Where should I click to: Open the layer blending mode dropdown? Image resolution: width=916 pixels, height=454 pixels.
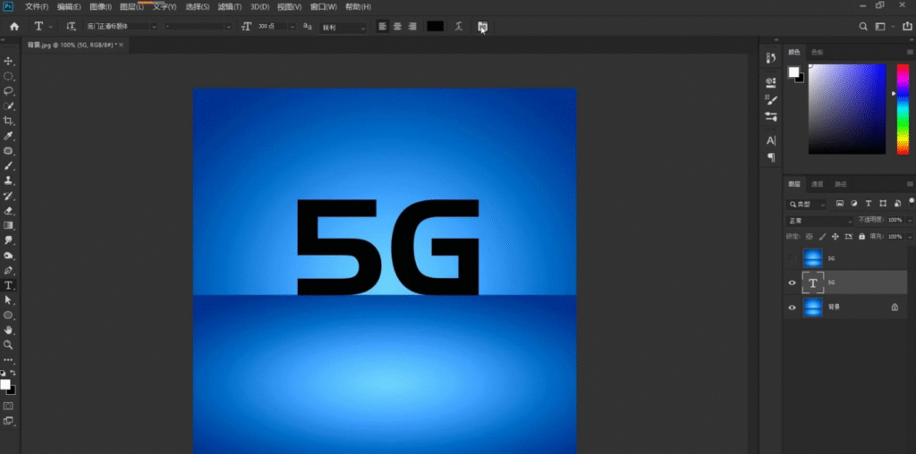pos(819,221)
